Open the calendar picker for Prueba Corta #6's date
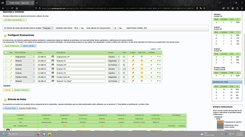Screen dimensions: 245x137 (x=53, y=77)
